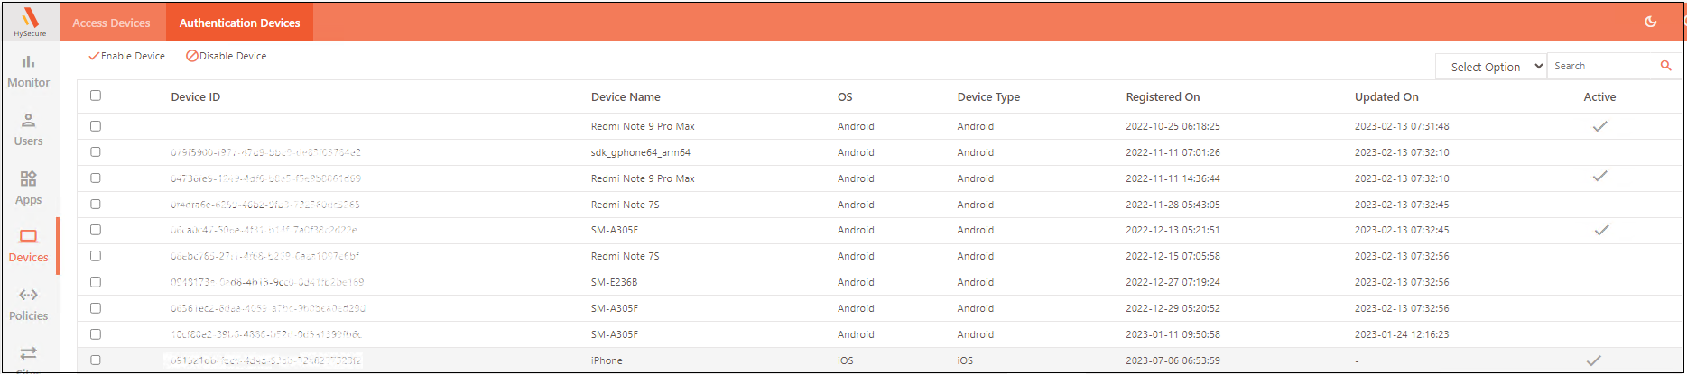Sort by Registered On column header
This screenshot has width=1687, height=374.
point(1163,97)
